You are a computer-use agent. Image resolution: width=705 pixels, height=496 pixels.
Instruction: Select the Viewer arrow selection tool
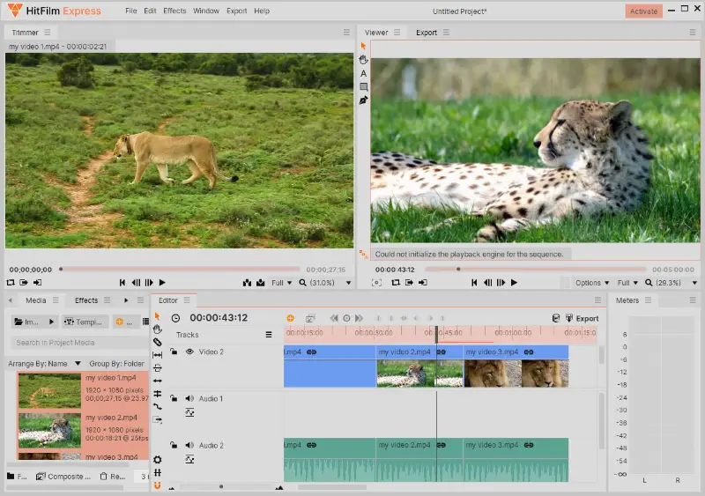click(x=363, y=46)
